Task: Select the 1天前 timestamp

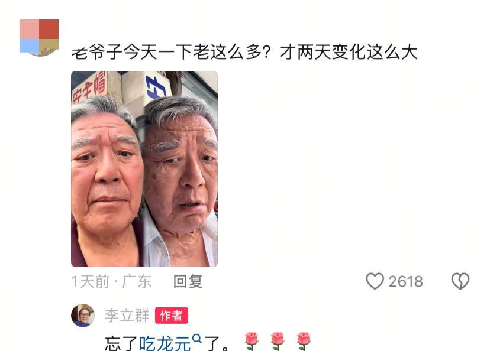Action: click(x=91, y=281)
